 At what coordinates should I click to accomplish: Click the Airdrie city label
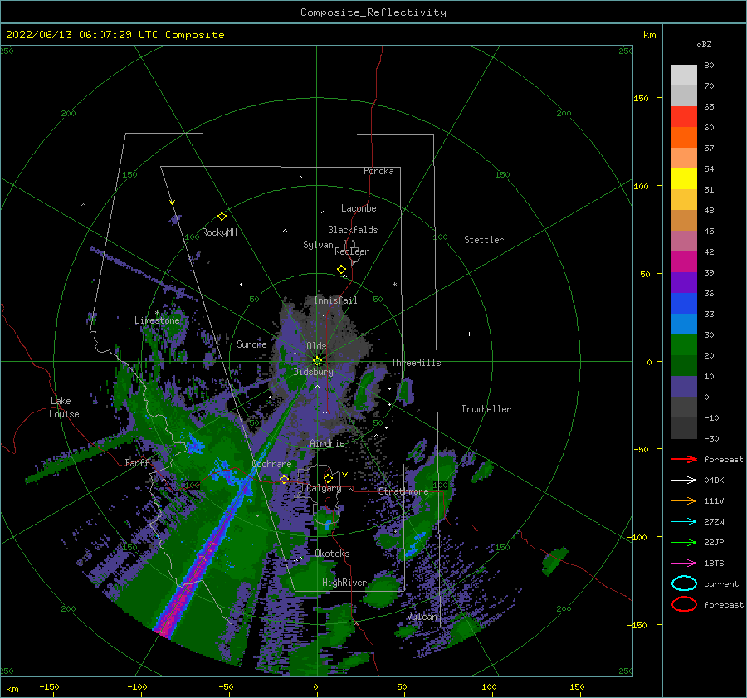tap(327, 443)
